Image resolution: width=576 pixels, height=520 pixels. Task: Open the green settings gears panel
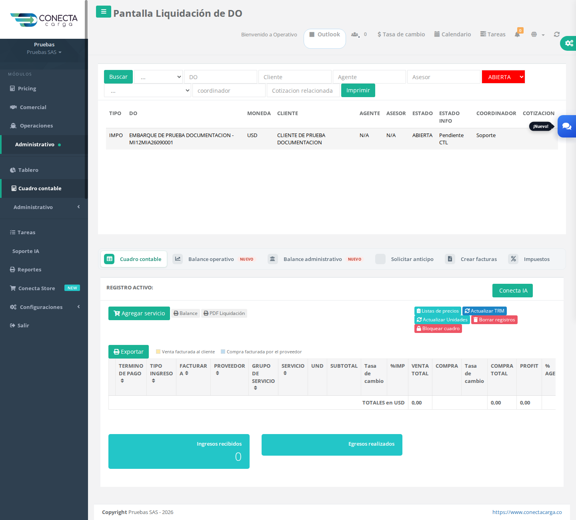pos(568,43)
